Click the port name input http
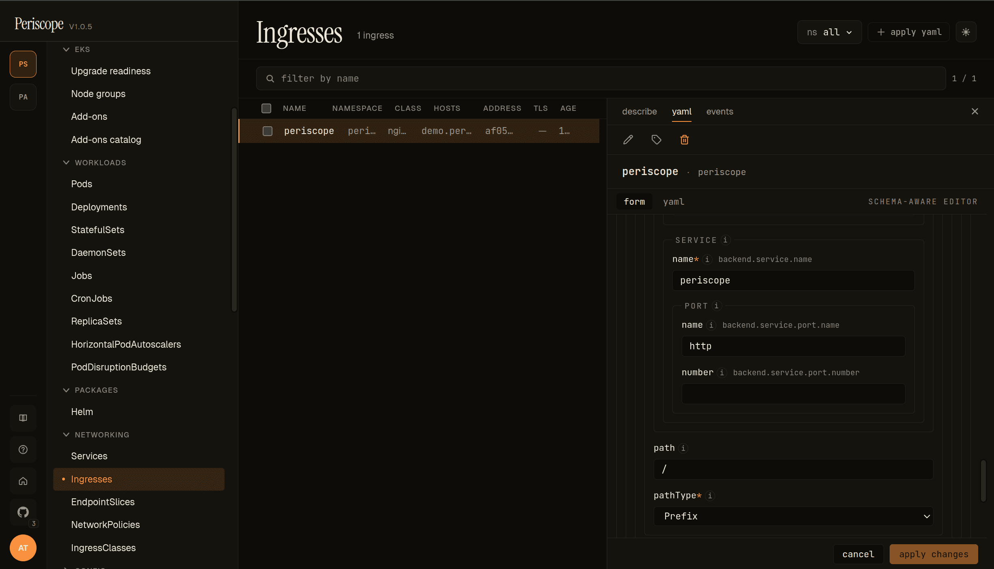The width and height of the screenshot is (994, 569). 793,346
